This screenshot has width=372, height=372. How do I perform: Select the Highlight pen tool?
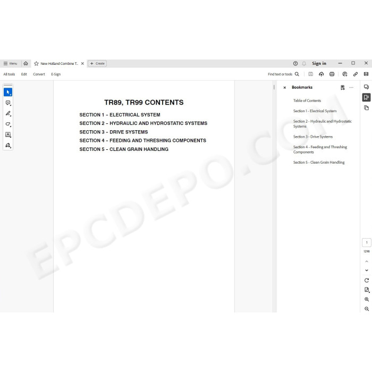(x=8, y=113)
